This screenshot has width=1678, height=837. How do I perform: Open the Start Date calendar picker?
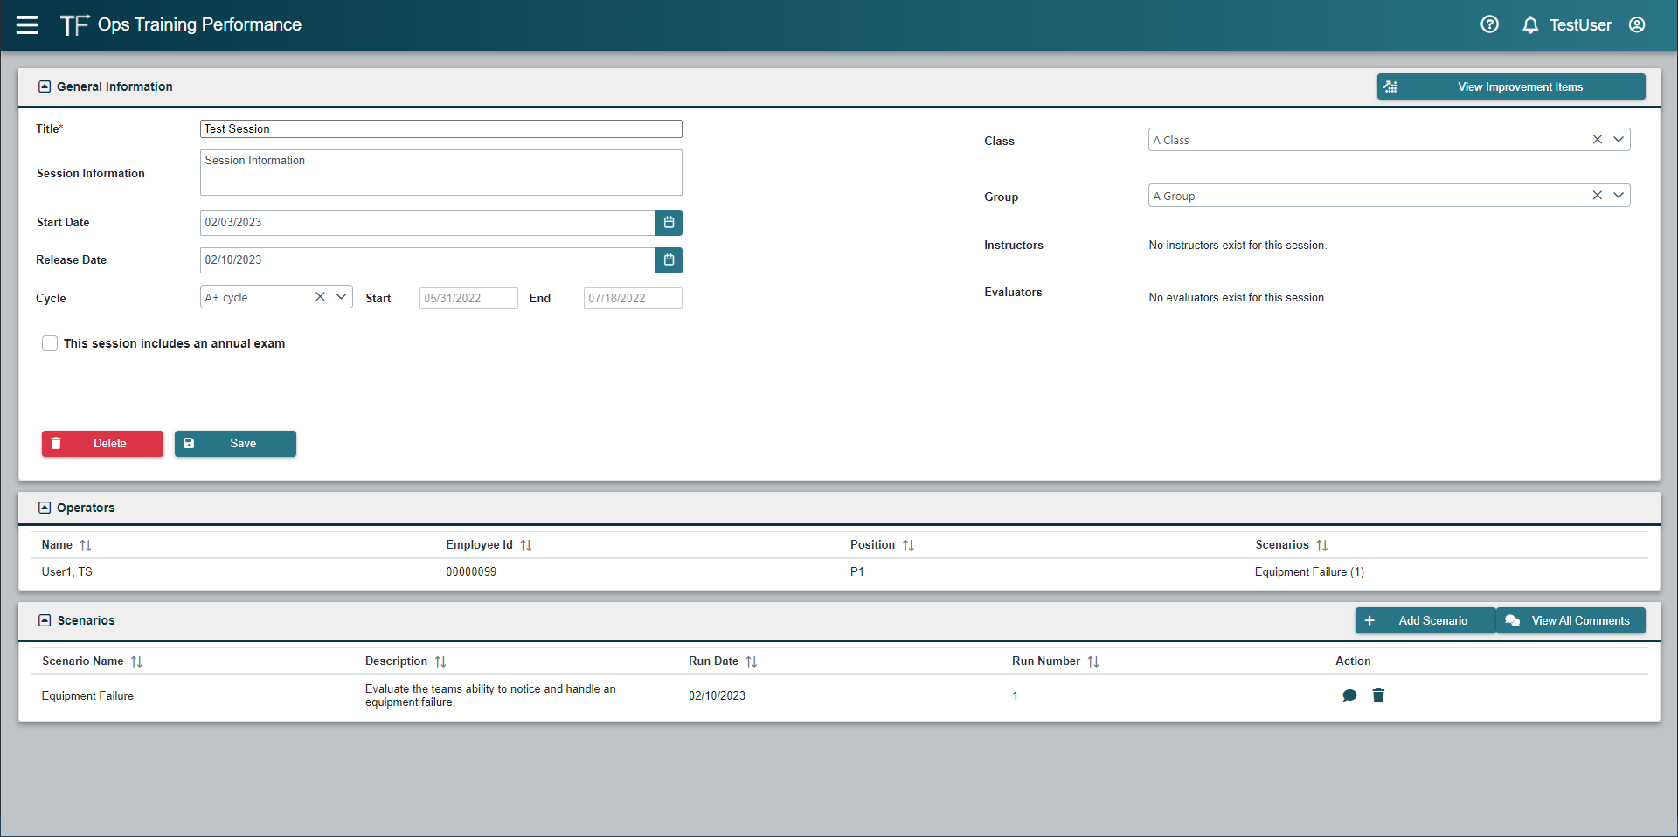[x=669, y=223]
